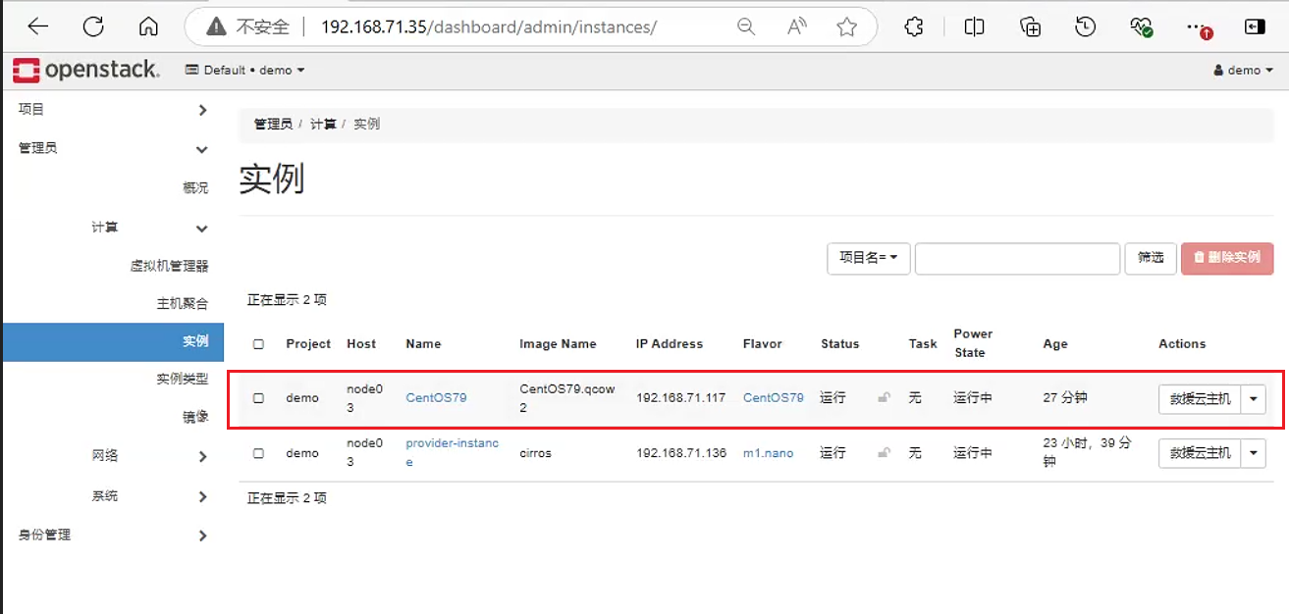The height and width of the screenshot is (614, 1289).
Task: Expand the 身份管理 sidebar section
Action: point(112,536)
